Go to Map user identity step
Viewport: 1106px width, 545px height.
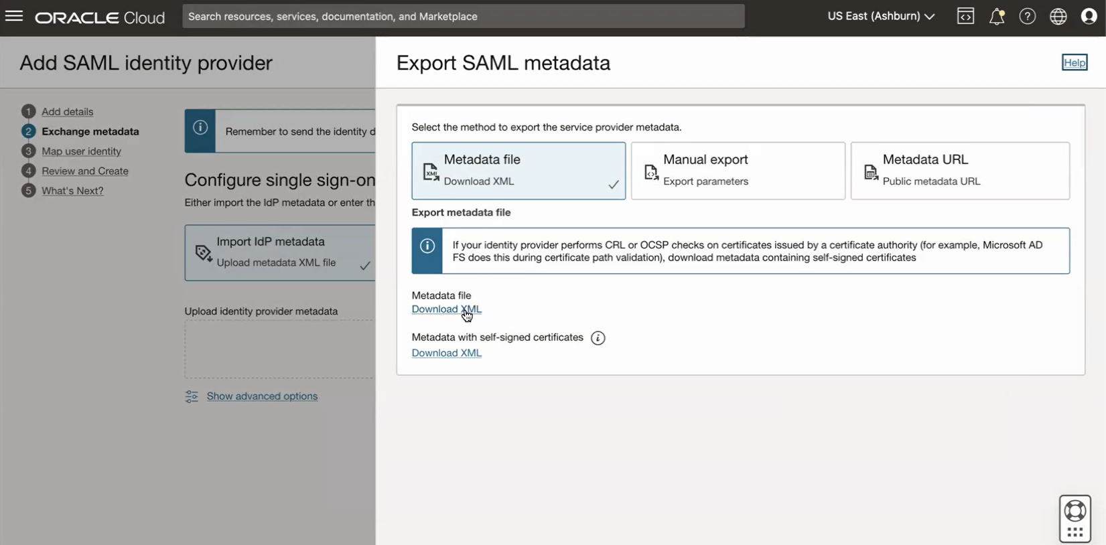coord(81,151)
